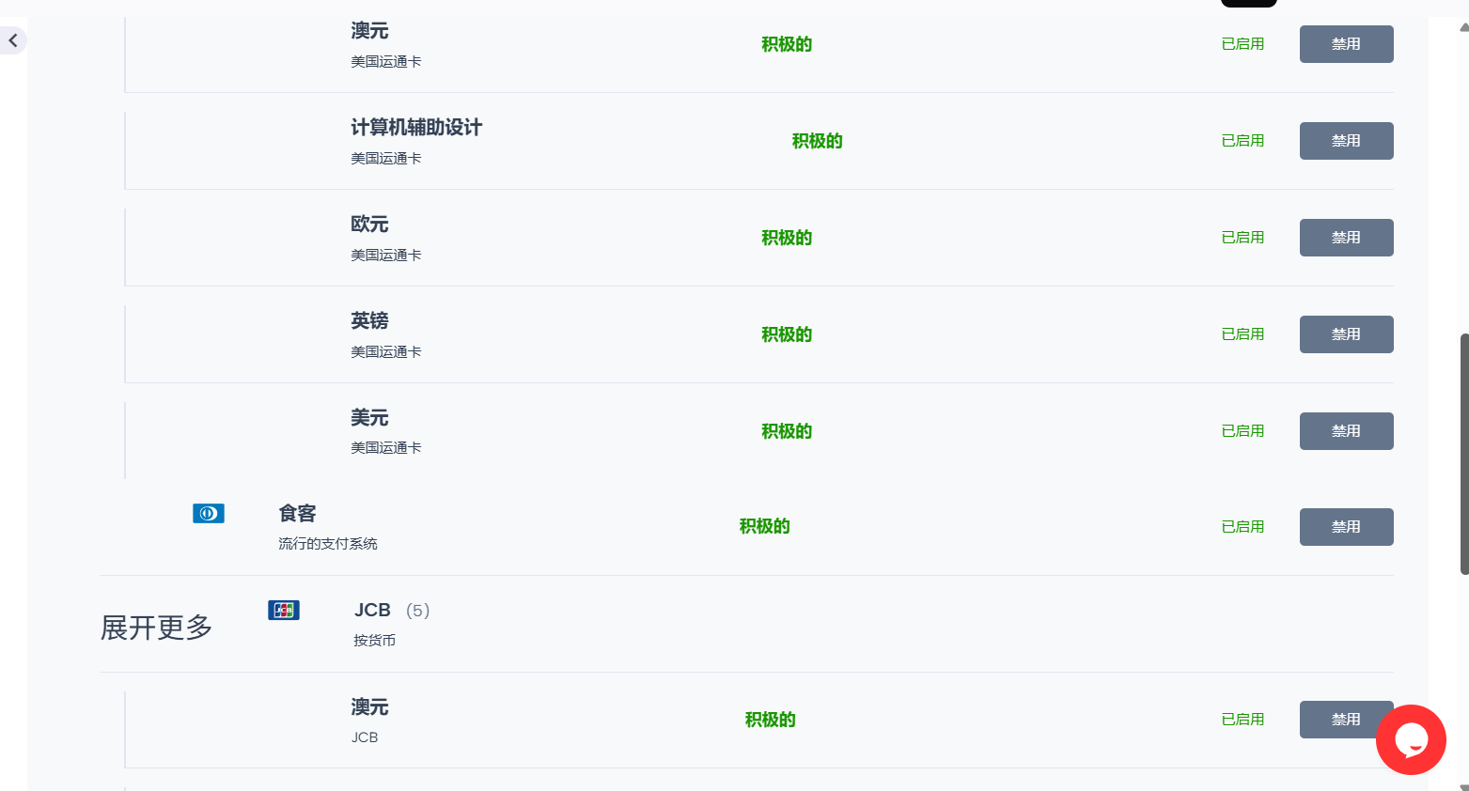This screenshot has height=791, width=1469.
Task: Expand the JCB (5) currency group
Action: click(x=392, y=611)
